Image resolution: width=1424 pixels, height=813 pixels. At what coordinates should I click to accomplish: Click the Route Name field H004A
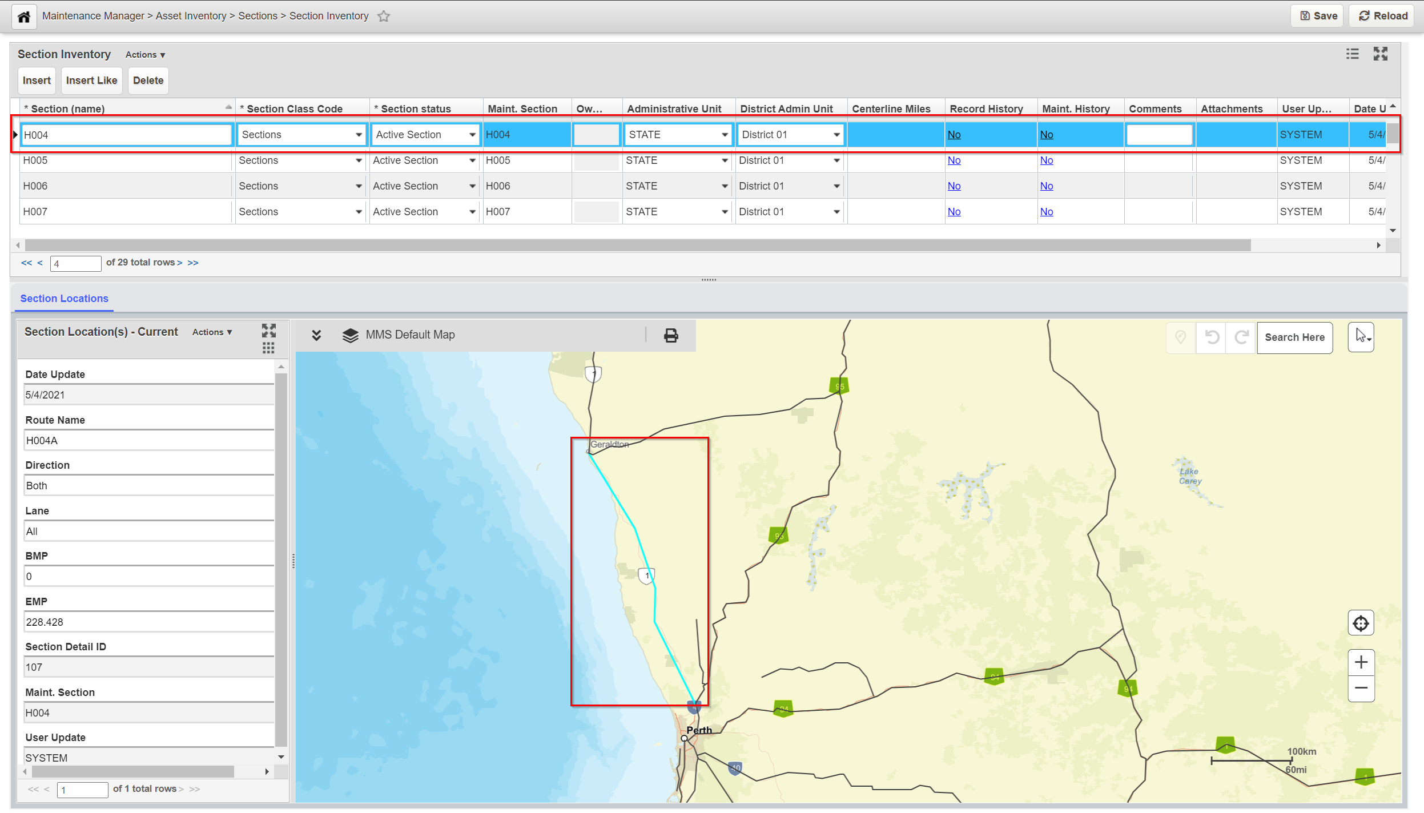coord(148,441)
